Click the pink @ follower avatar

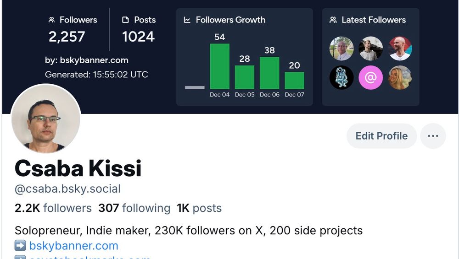pos(370,77)
